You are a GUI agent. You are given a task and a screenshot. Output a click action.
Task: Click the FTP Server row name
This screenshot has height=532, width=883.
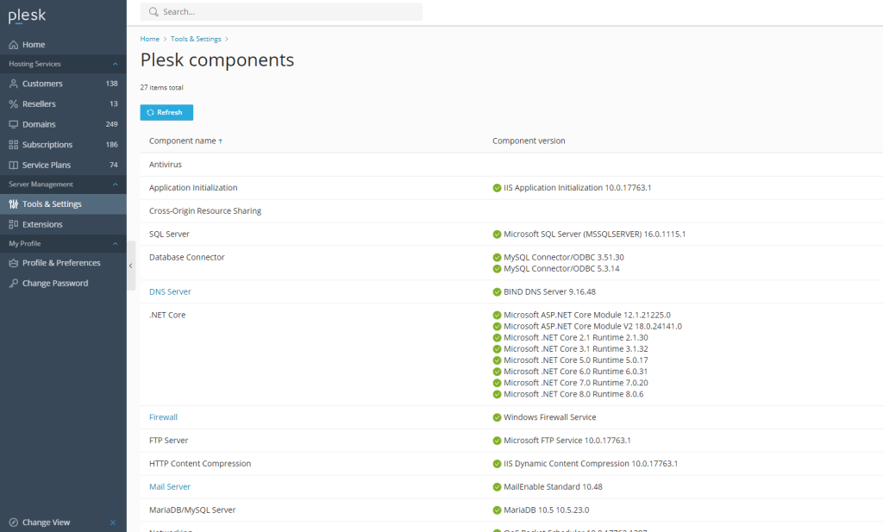coord(169,441)
